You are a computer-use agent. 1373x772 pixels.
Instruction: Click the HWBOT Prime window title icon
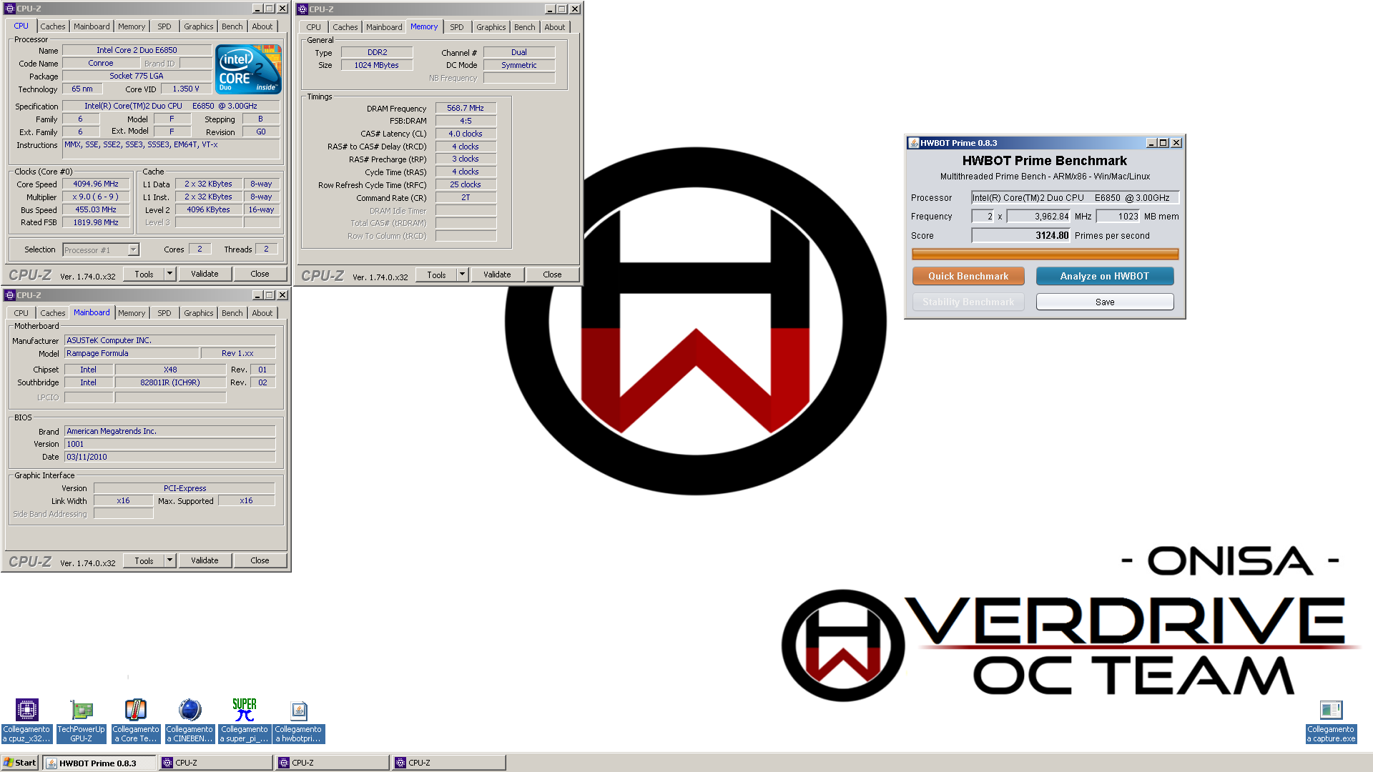click(913, 143)
